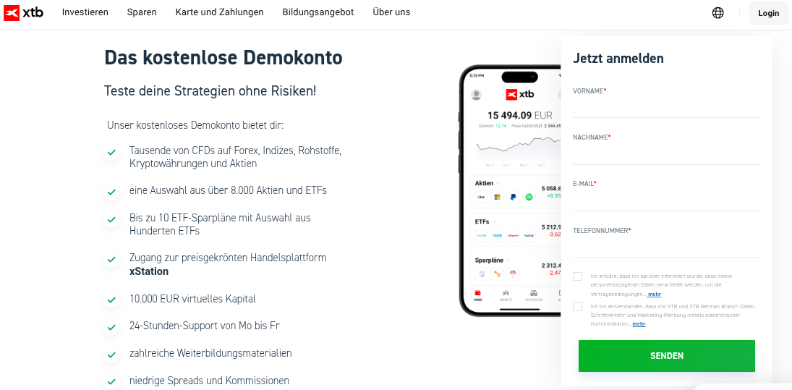Tick the marketing communication consent checkbox

(x=577, y=307)
